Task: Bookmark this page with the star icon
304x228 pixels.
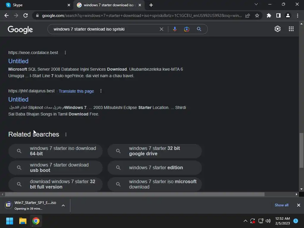Action: 257,15
